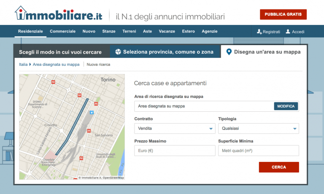Screen dimensions: 324x194
Task: Click the breadcrumb arrow after Italia
Action: 30,65
